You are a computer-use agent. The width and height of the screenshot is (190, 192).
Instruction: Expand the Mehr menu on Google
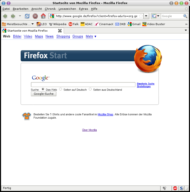pyautogui.click(x=91, y=36)
